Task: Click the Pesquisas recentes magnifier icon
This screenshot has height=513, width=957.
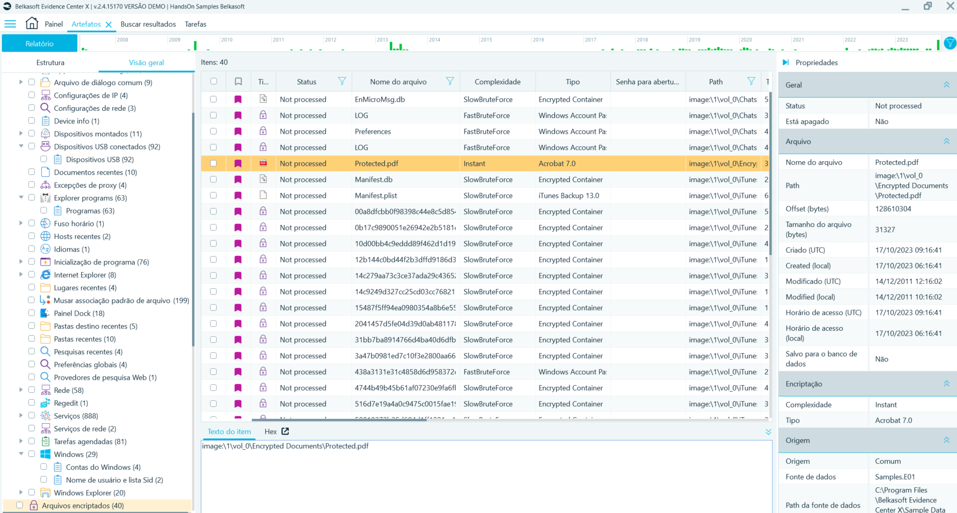Action: coord(45,351)
